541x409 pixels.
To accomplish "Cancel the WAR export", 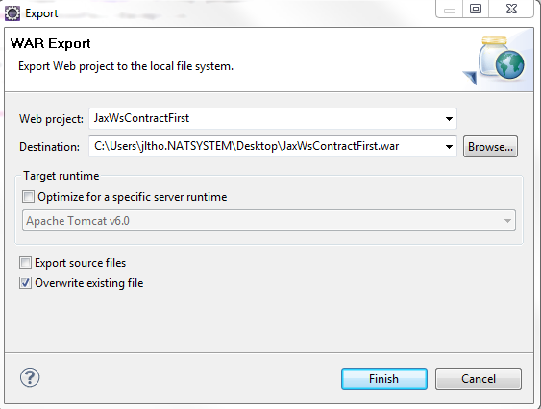I will tap(479, 379).
